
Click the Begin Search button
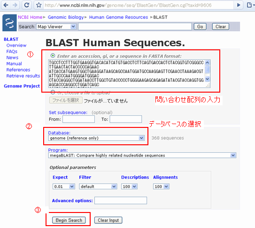point(69,220)
